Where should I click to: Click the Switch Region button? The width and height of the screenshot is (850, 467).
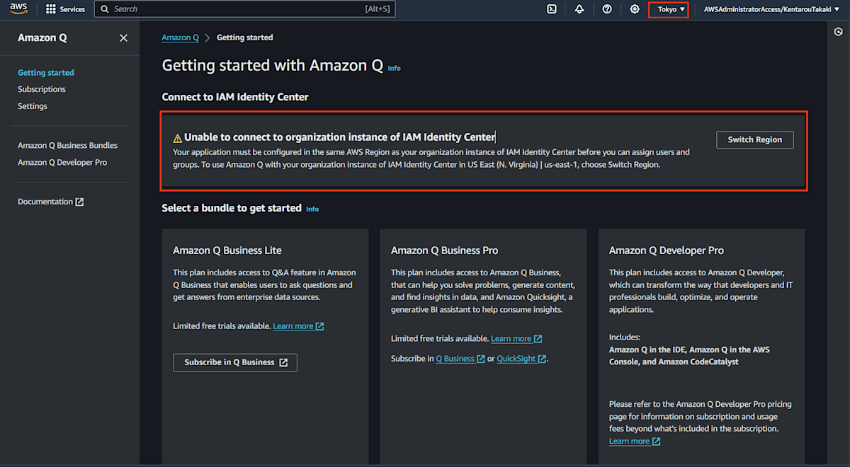click(755, 139)
